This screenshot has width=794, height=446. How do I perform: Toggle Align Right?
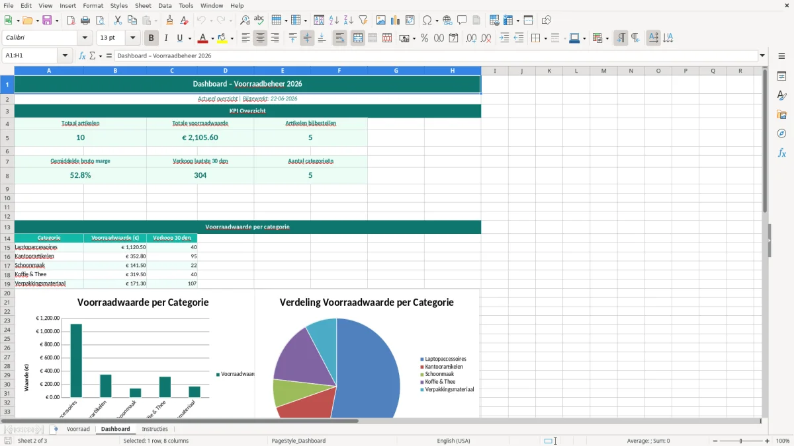(275, 38)
